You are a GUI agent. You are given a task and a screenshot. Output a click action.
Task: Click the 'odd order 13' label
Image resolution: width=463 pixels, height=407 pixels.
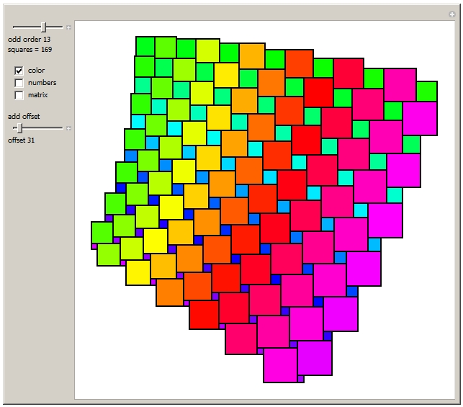pyautogui.click(x=29, y=40)
